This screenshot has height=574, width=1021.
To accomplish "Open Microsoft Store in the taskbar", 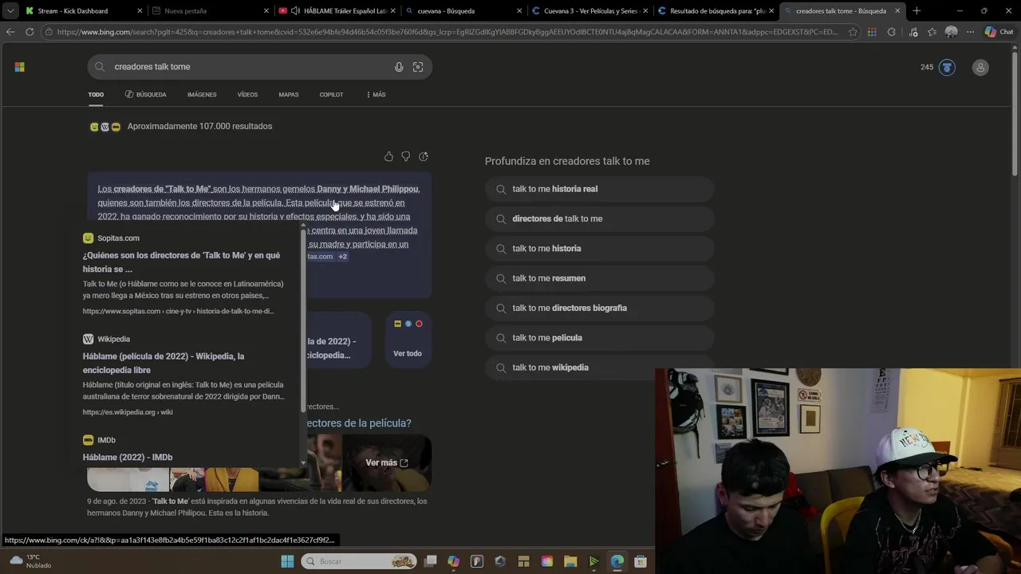I will pyautogui.click(x=641, y=561).
